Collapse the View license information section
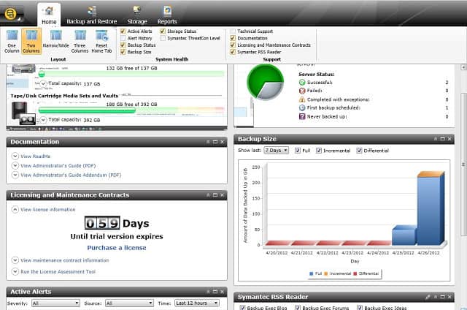The image size is (467, 310). click(15, 209)
